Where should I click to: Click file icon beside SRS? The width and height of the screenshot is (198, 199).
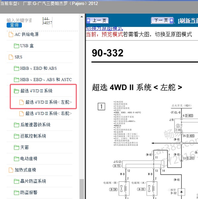click(x=11, y=57)
